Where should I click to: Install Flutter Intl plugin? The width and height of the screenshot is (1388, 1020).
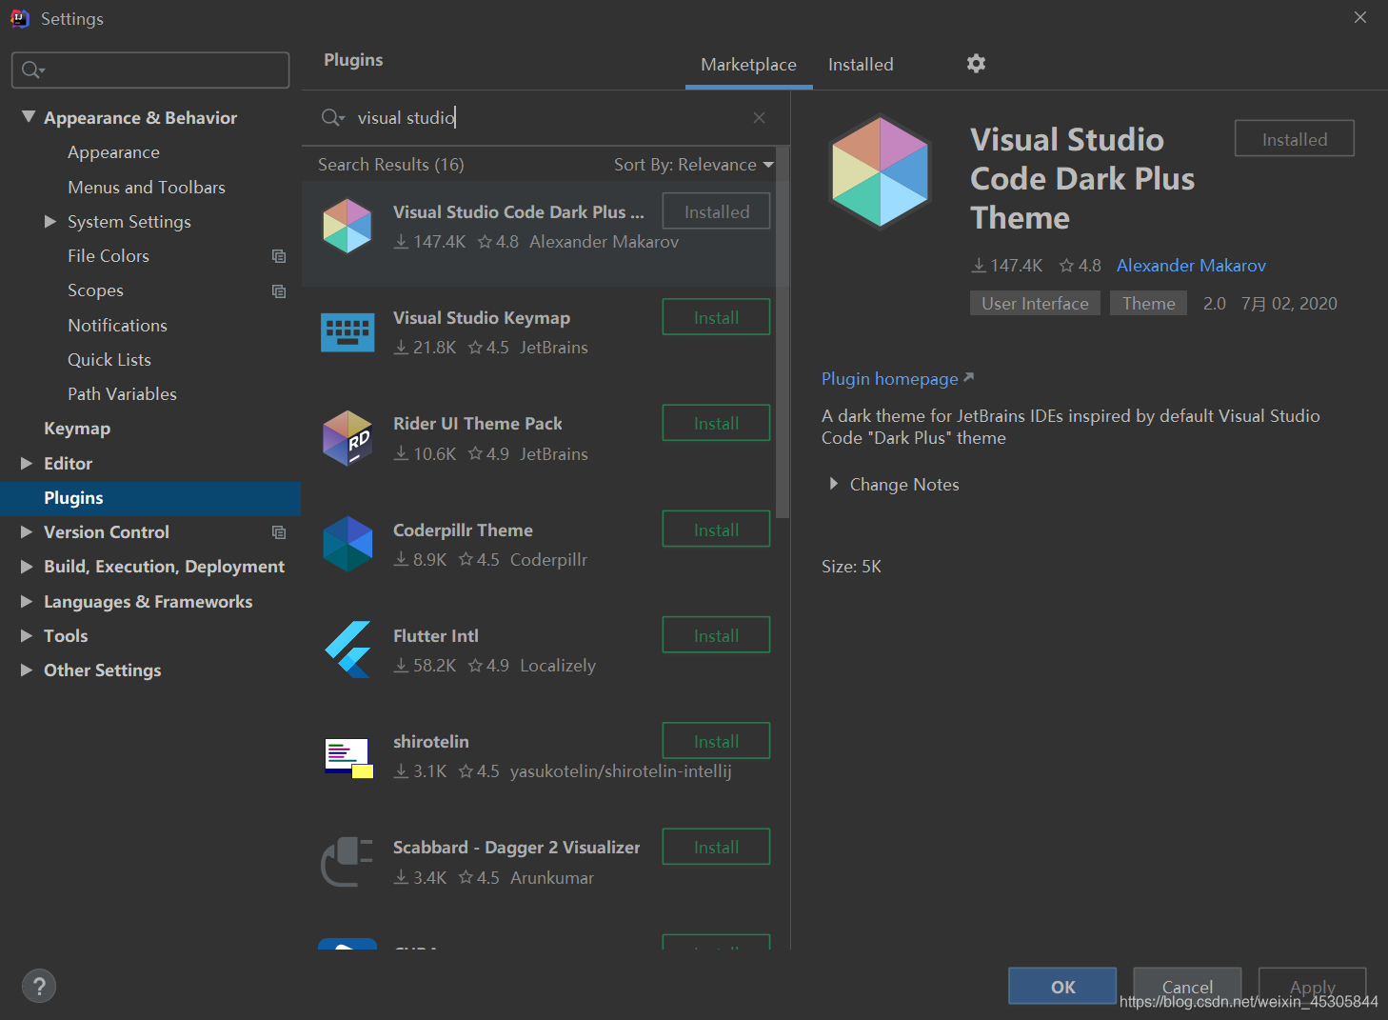click(716, 635)
